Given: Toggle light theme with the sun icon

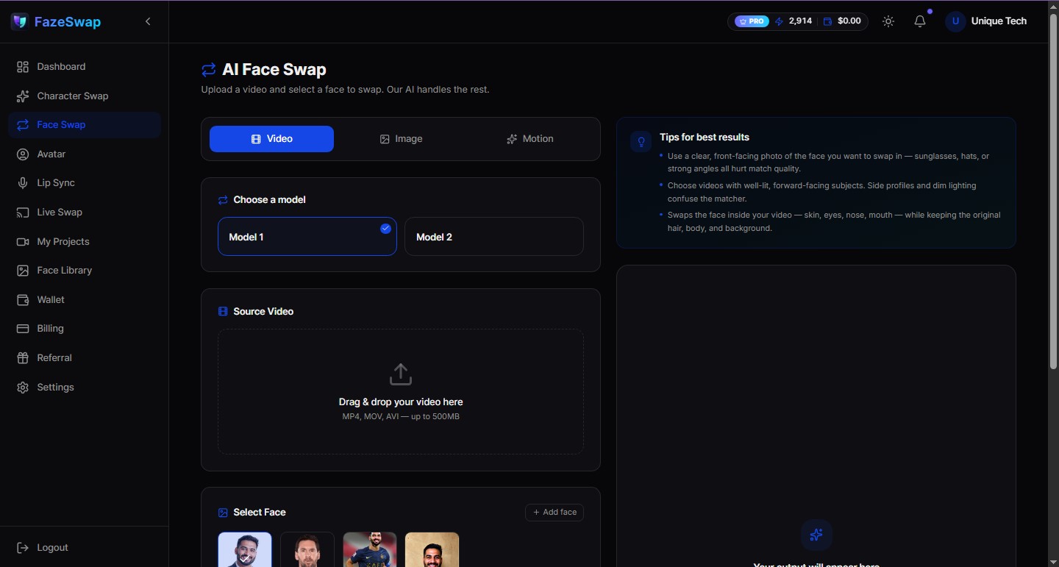Looking at the screenshot, I should pos(888,21).
